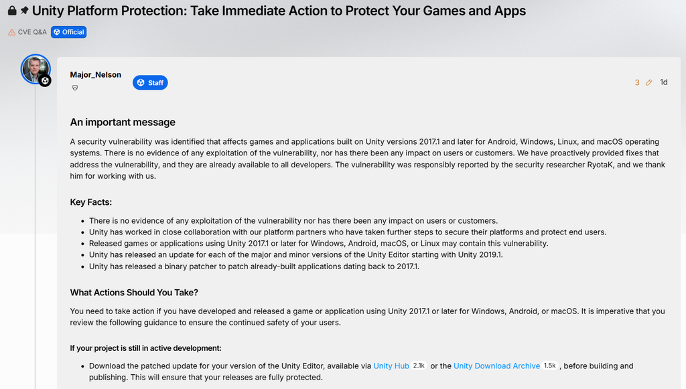Click the Unity logo in the Official tag
This screenshot has width=686, height=389.
pos(57,32)
